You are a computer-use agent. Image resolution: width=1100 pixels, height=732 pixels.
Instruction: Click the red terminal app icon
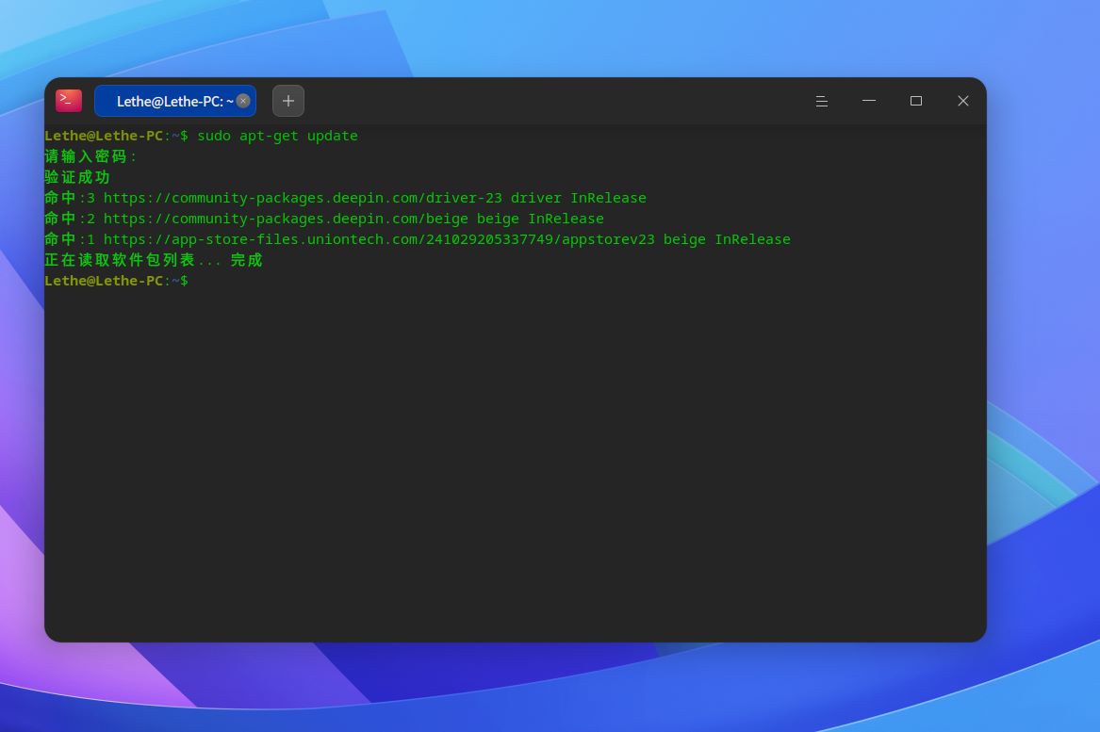(x=69, y=101)
